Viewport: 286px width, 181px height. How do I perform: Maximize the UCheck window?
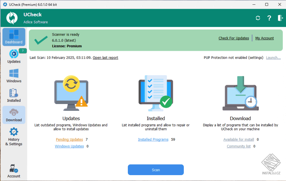click(267, 4)
